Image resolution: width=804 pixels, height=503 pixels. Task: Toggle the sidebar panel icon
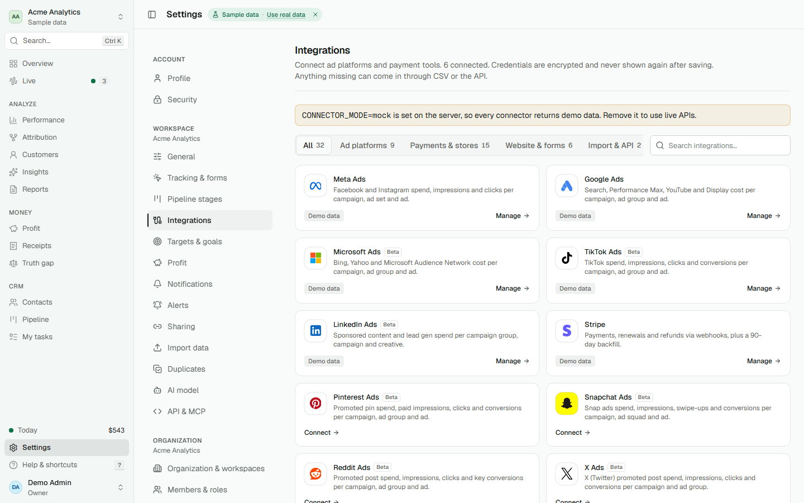pyautogui.click(x=152, y=15)
